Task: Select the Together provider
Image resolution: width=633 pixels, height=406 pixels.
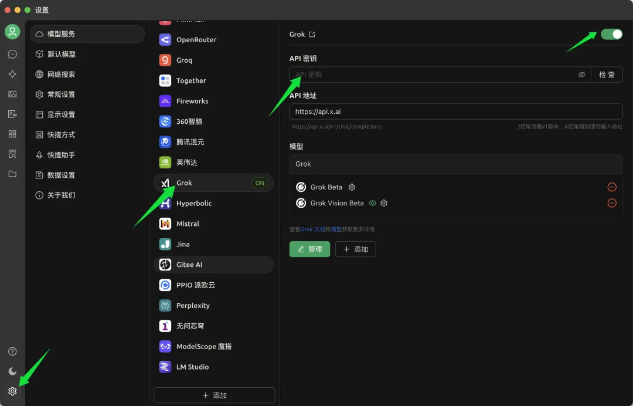Action: click(213, 81)
